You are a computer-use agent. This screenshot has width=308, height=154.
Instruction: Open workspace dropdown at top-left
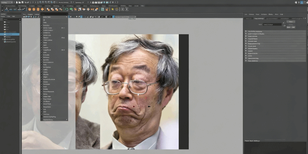tap(7, 2)
